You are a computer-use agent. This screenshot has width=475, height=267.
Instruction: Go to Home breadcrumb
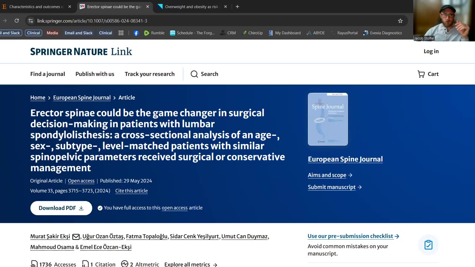38,98
